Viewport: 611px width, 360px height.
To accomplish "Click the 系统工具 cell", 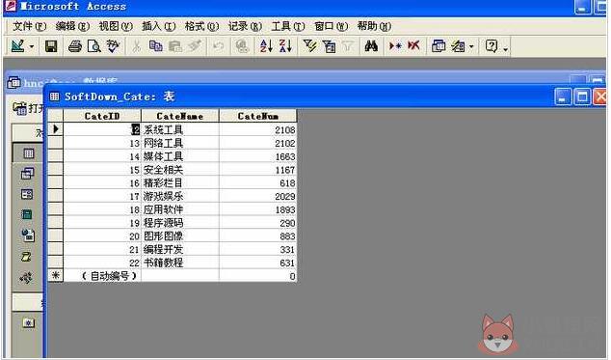I will 180,129.
